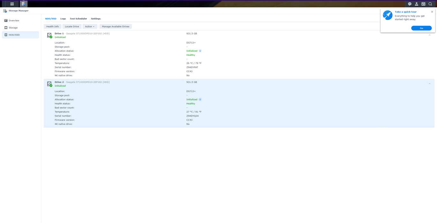Click the search magnifier icon

(430, 4)
